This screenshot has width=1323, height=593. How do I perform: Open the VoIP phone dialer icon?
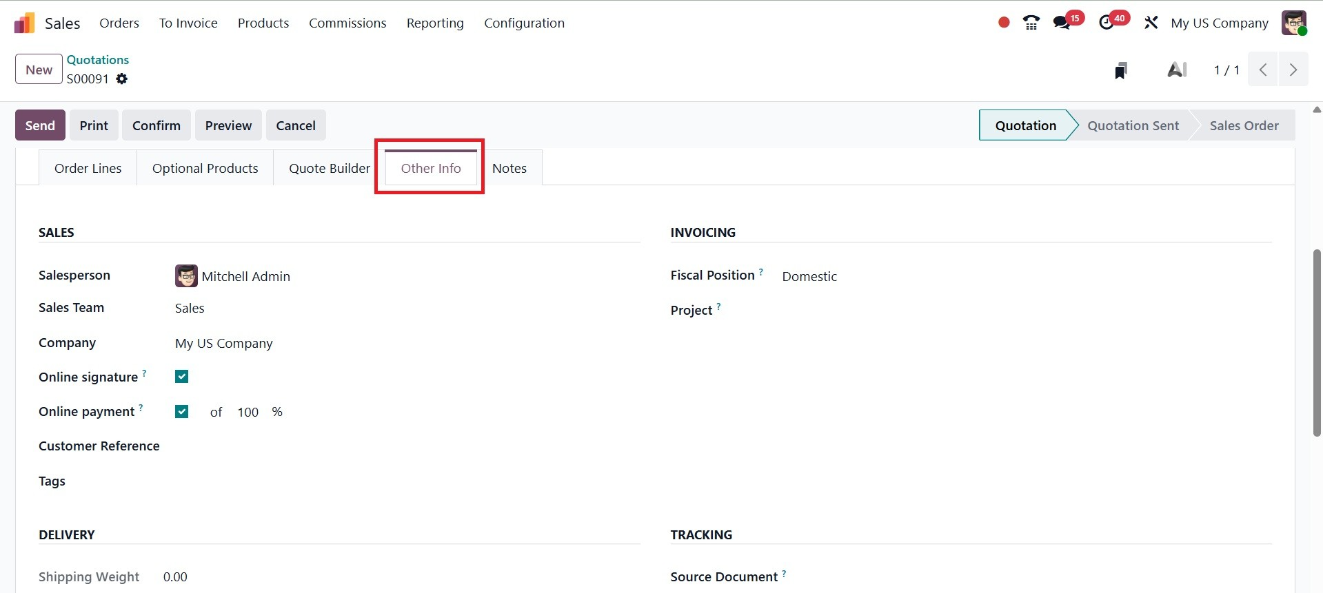tap(1031, 23)
